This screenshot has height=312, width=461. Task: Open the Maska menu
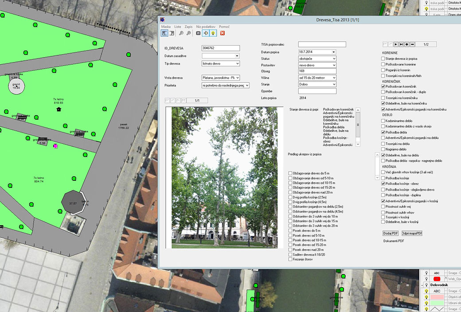(166, 27)
